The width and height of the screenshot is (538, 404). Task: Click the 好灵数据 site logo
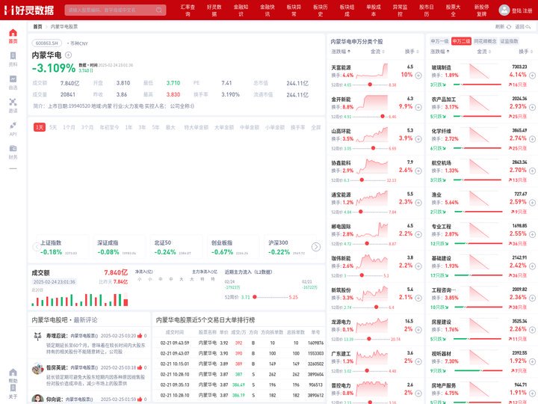tap(29, 10)
